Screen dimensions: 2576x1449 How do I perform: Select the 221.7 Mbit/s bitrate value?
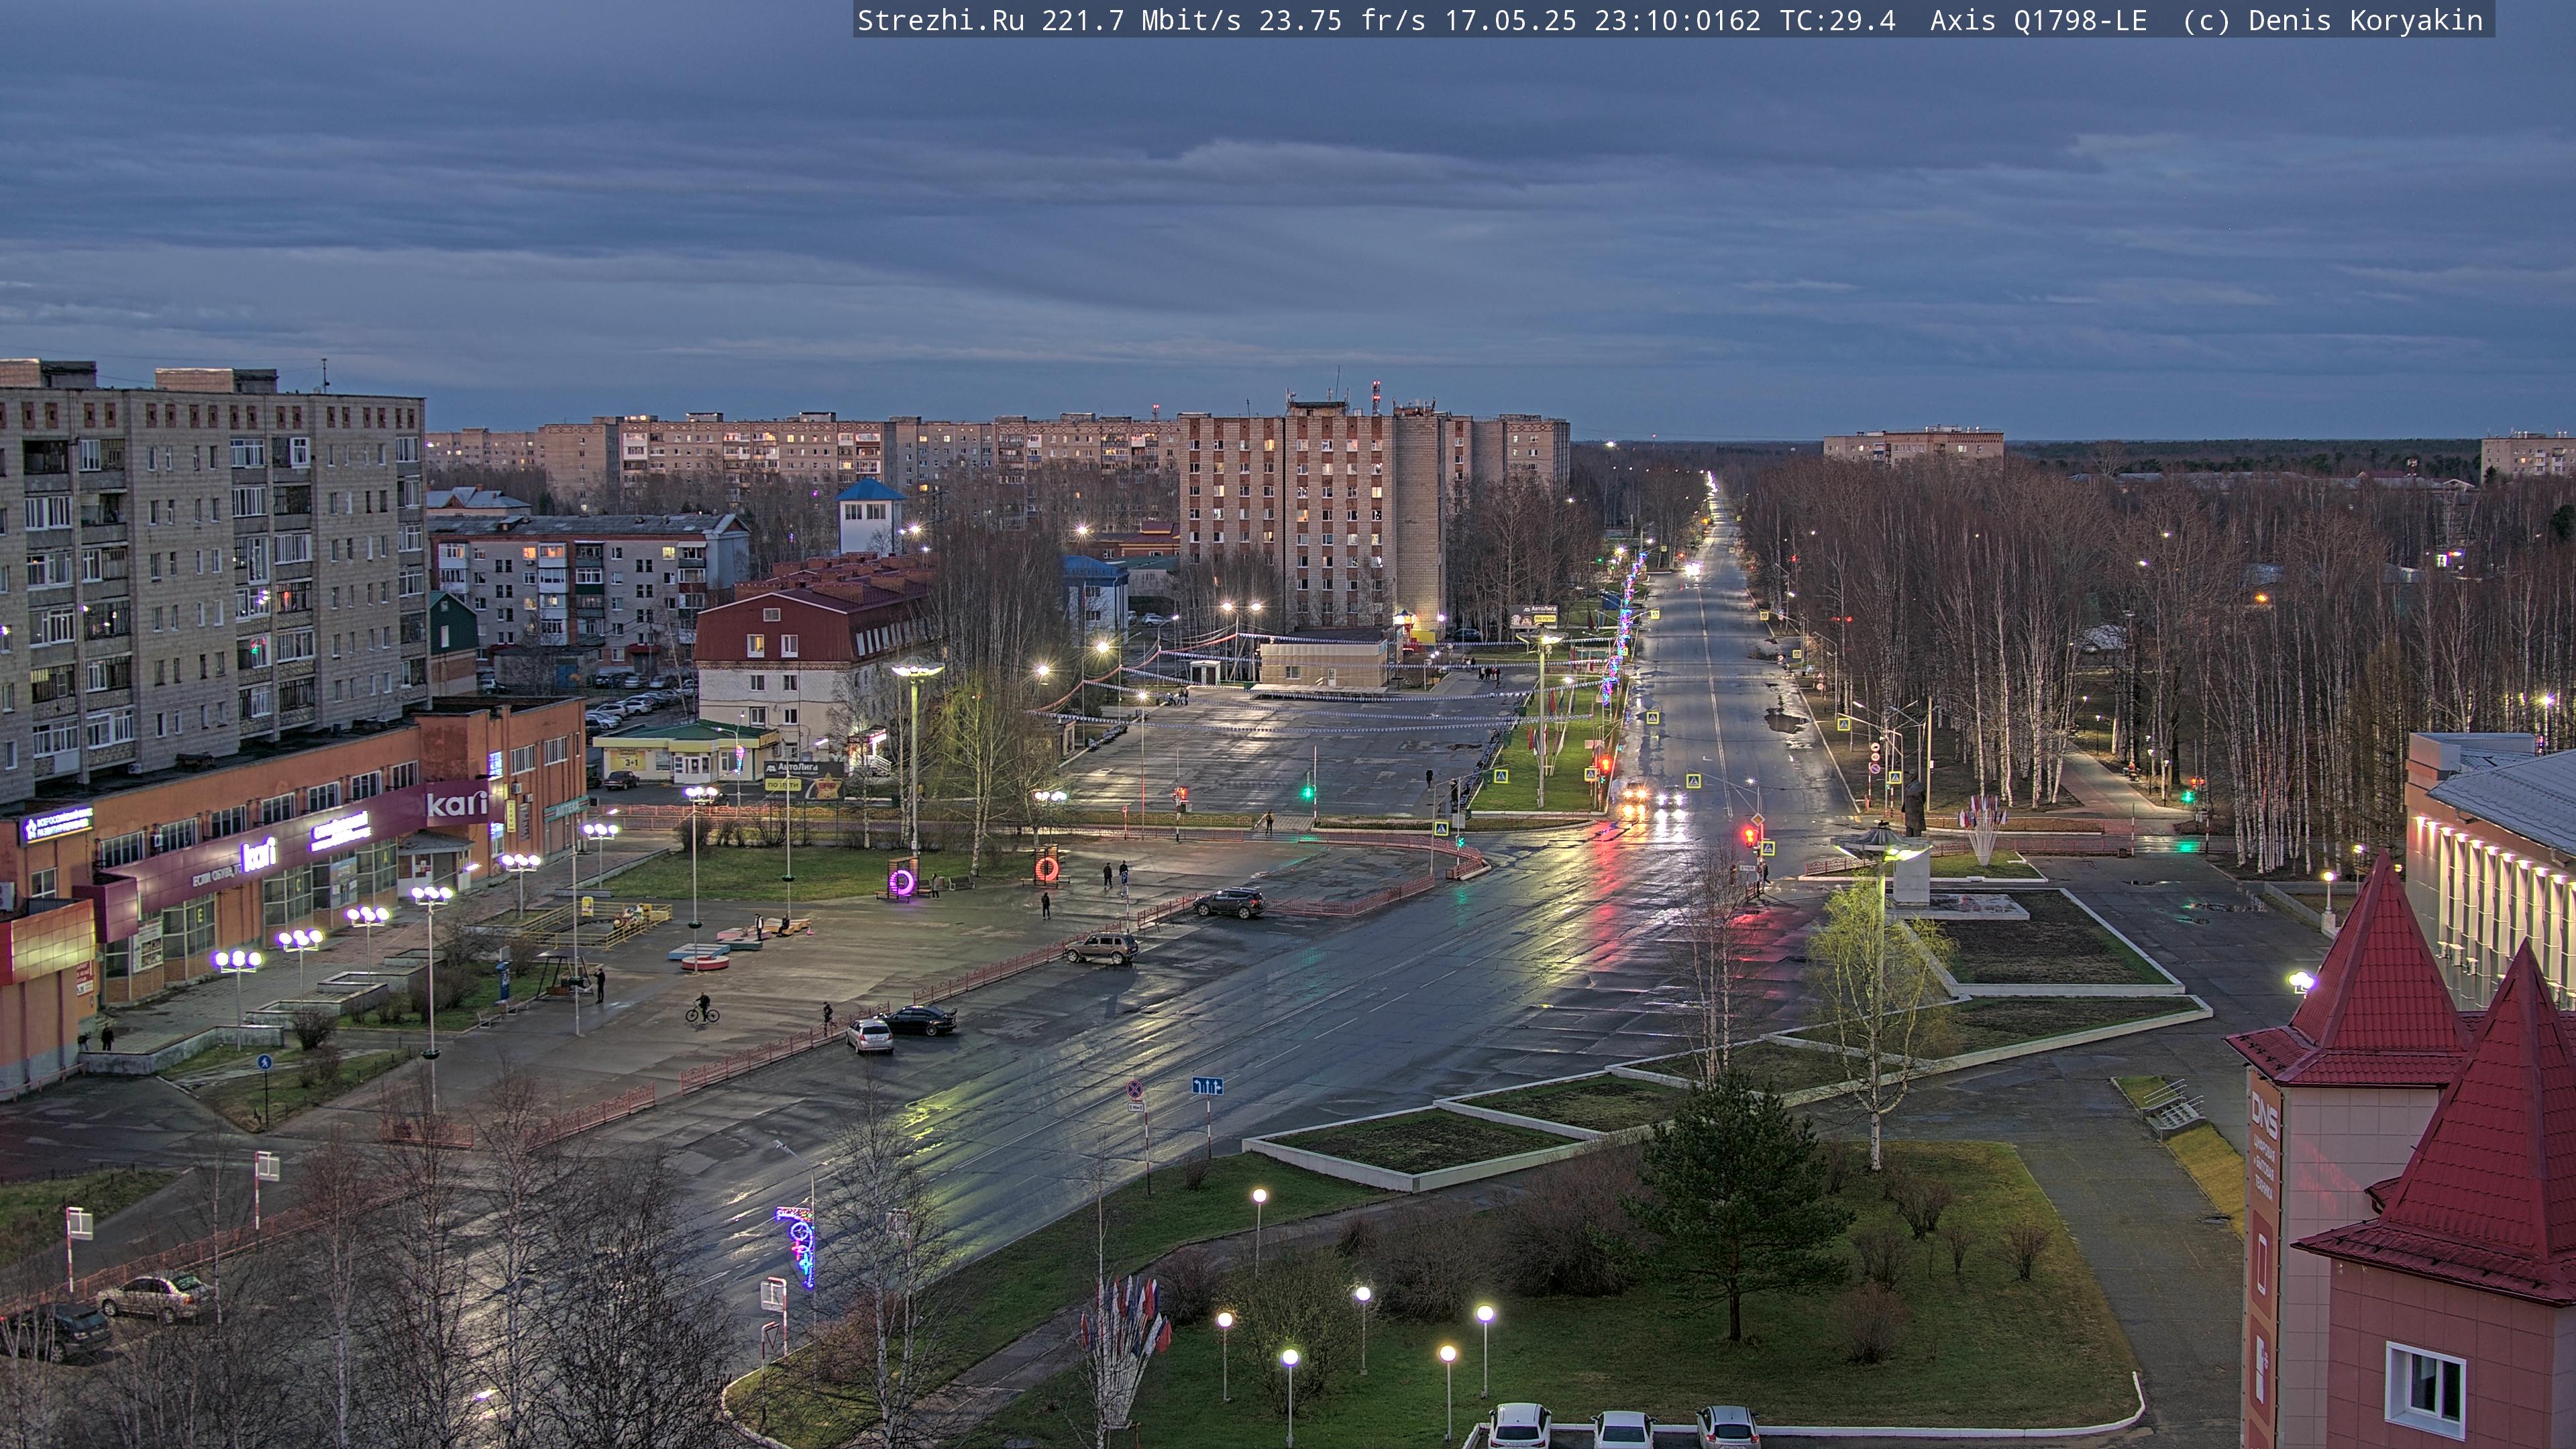coord(1141,21)
